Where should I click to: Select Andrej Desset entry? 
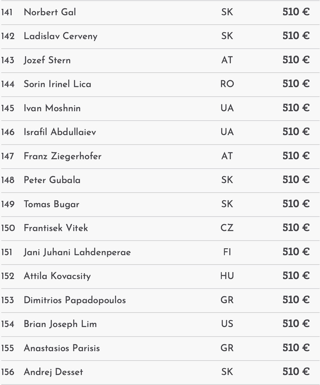[53, 372]
